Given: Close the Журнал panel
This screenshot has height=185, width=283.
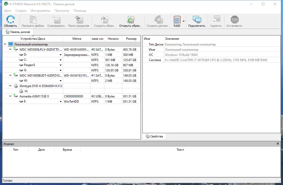Looking at the screenshot, I should point(278,144).
